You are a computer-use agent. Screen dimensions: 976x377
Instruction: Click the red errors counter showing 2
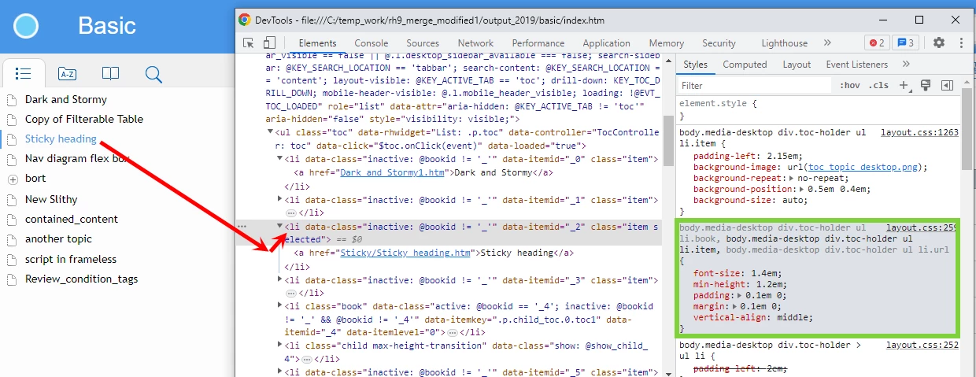(x=877, y=43)
